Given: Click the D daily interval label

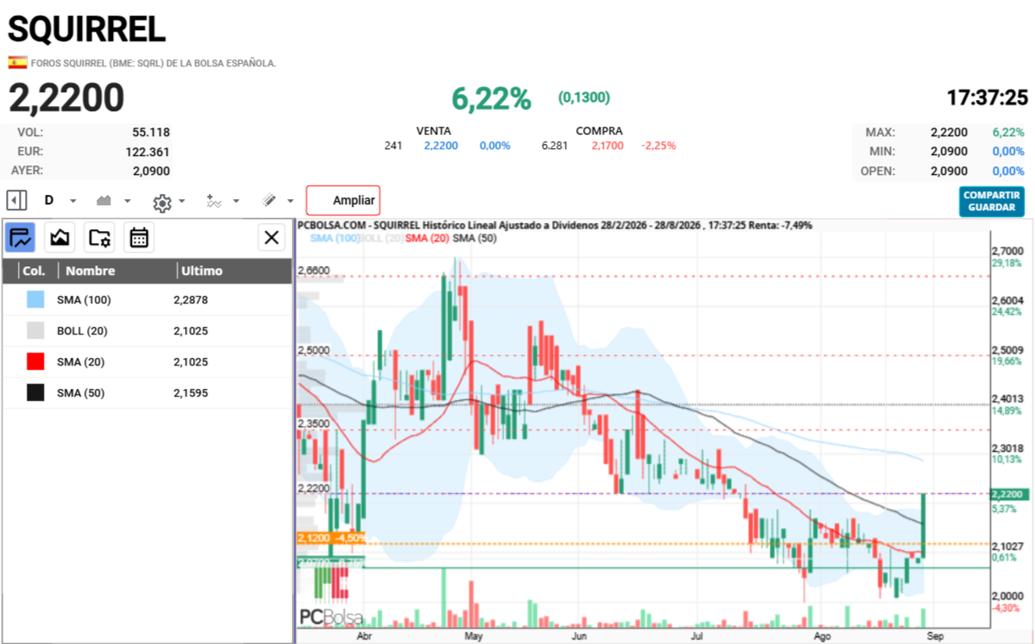Looking at the screenshot, I should coord(49,200).
